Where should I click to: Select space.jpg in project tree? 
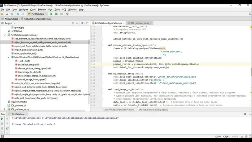click(x=19, y=28)
